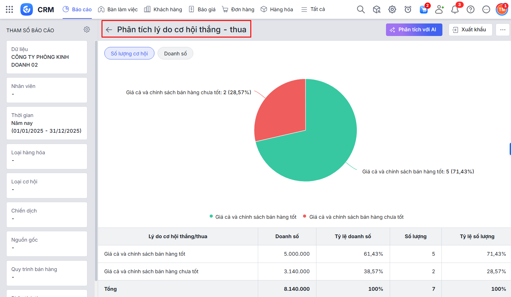Open the Đơn hàng tab
The image size is (511, 297).
238,9
